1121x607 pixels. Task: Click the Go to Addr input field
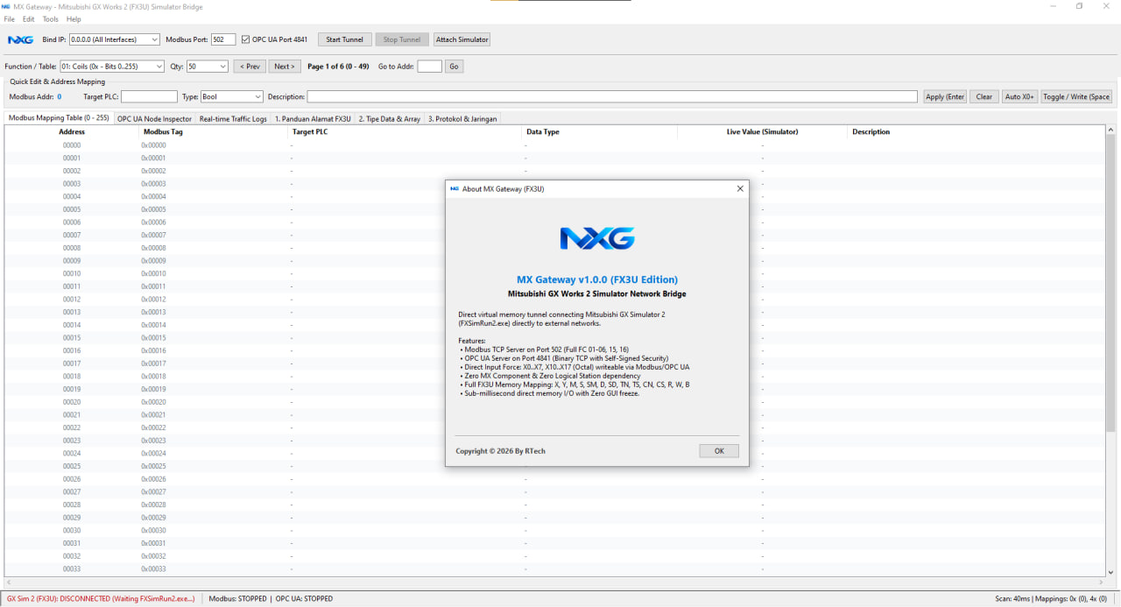429,67
